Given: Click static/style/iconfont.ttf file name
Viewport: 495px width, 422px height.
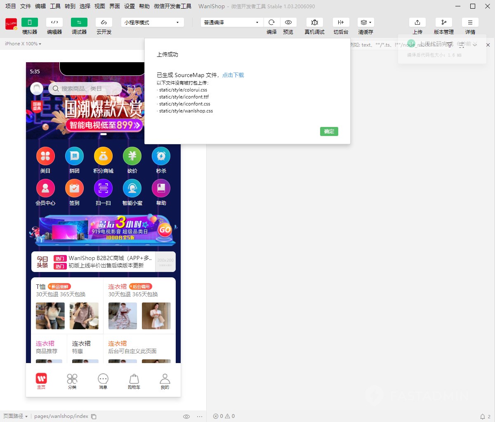Looking at the screenshot, I should point(184,97).
